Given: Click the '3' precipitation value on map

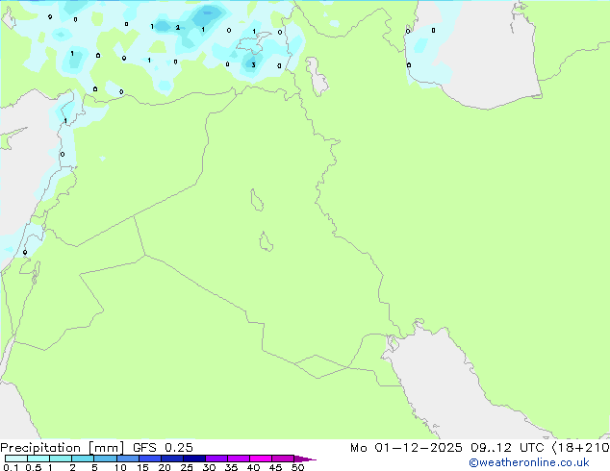Looking at the screenshot, I should click(253, 65).
